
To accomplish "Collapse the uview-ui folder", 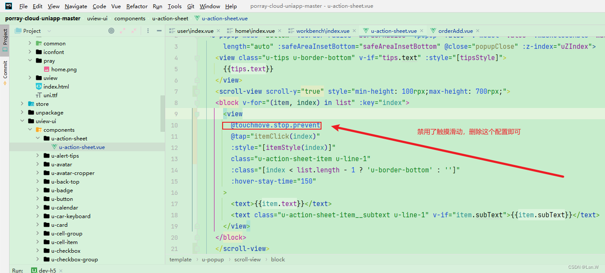I will point(22,121).
